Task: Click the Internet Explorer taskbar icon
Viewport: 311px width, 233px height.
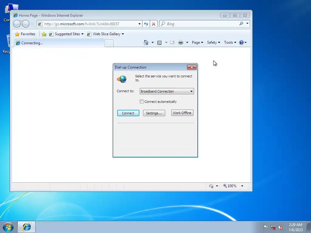Action: (27, 227)
